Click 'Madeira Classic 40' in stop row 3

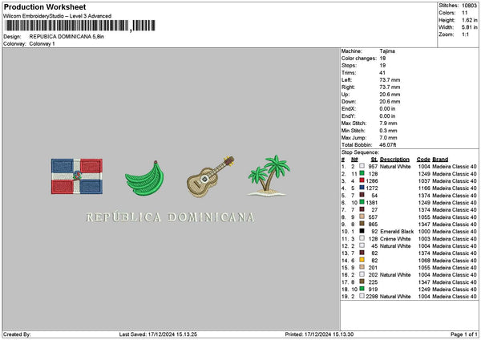coord(455,181)
